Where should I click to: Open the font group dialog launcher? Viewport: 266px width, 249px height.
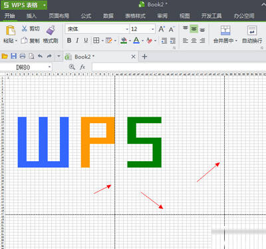pyautogui.click(x=174, y=48)
